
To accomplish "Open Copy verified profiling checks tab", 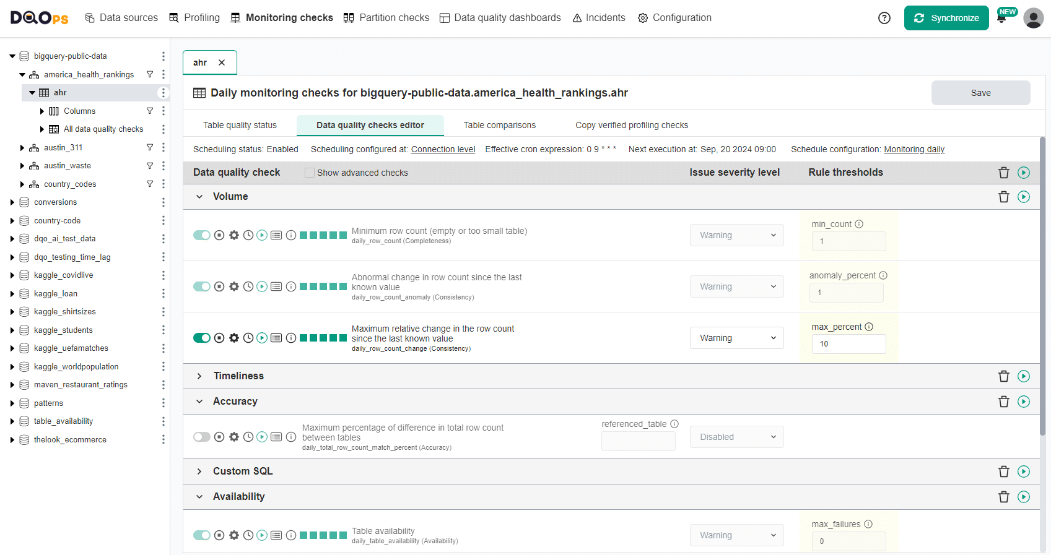I will [x=632, y=125].
